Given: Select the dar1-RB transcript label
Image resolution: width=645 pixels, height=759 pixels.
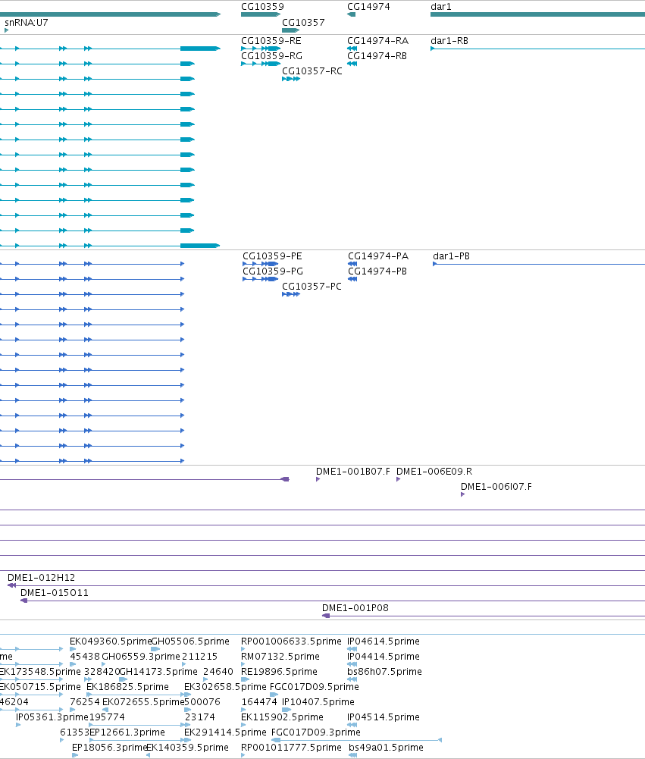Looking at the screenshot, I should pos(449,41).
